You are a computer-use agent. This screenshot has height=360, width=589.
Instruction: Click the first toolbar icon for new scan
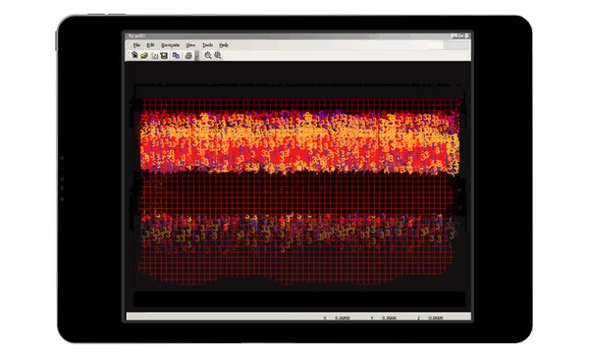click(134, 56)
